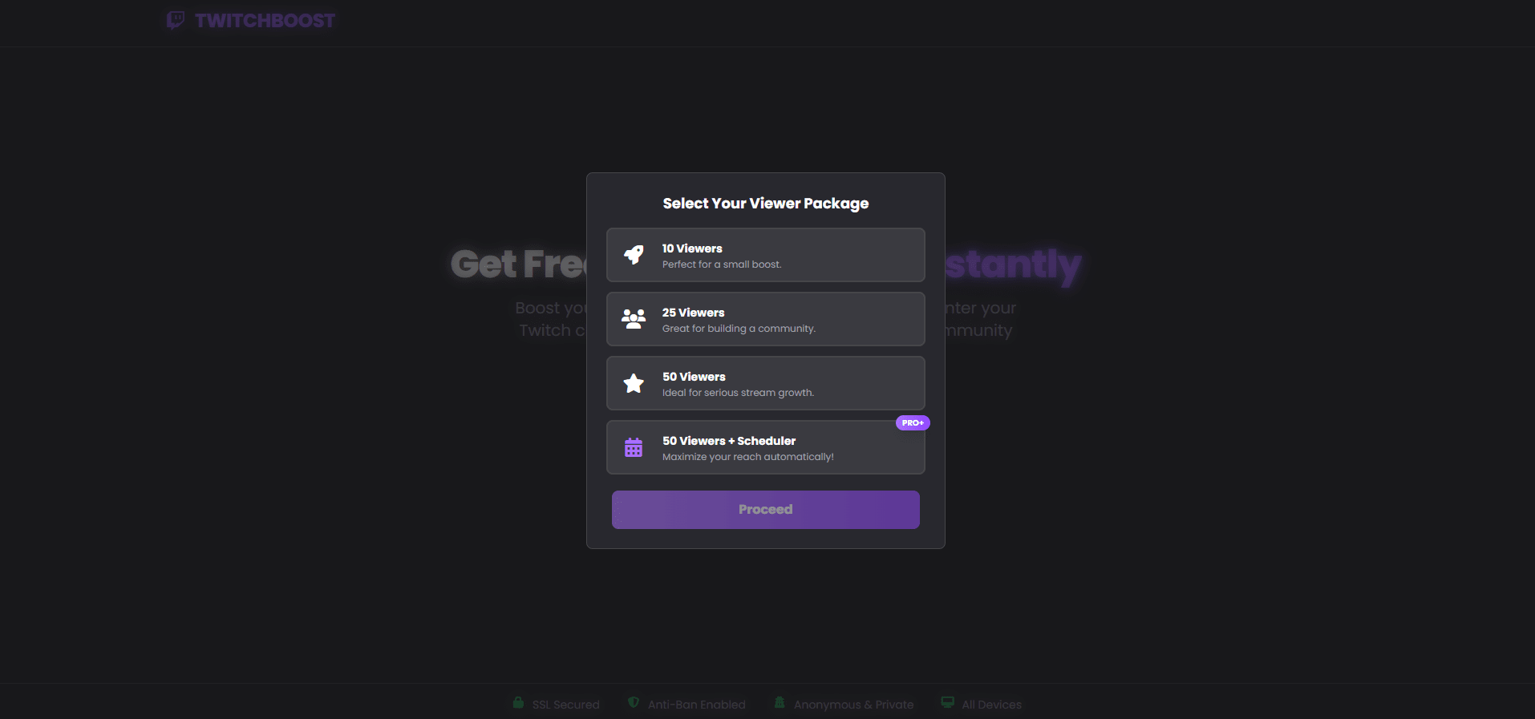1535x719 pixels.
Task: Click the star icon beside 50 Viewers
Action: point(634,383)
